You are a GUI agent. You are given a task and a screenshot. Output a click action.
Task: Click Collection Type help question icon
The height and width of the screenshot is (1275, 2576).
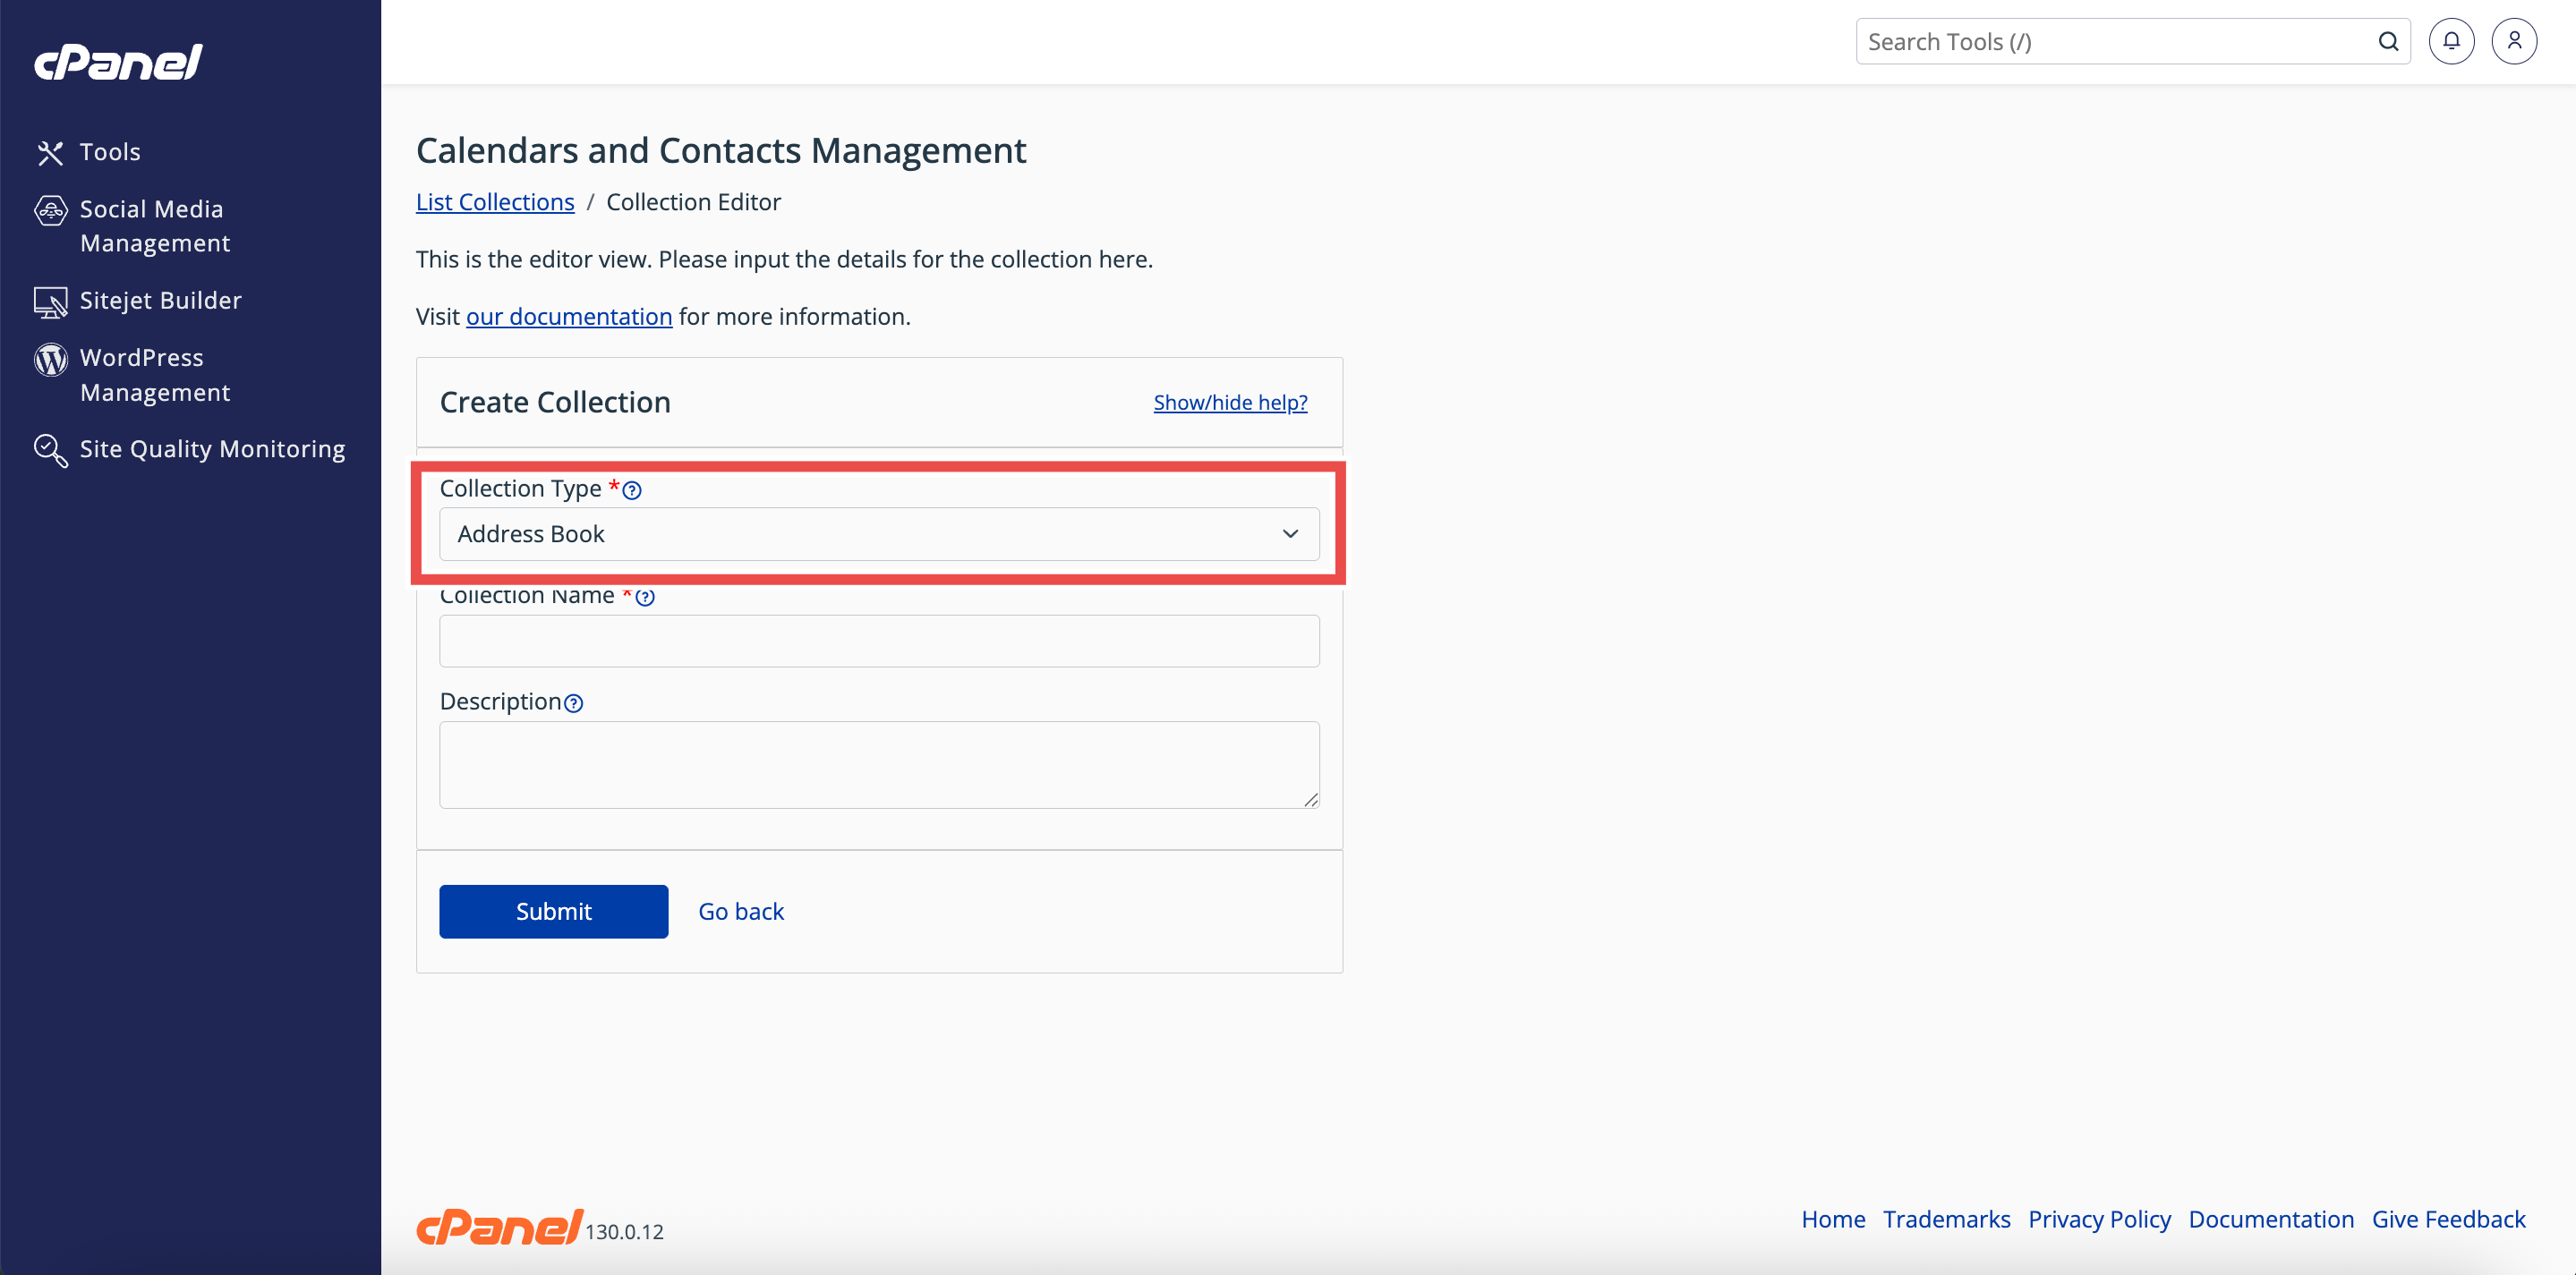point(632,490)
